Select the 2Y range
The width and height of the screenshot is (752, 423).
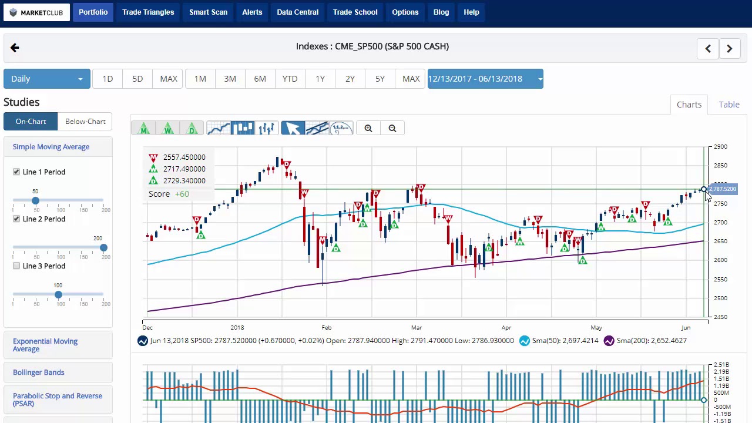coord(350,79)
